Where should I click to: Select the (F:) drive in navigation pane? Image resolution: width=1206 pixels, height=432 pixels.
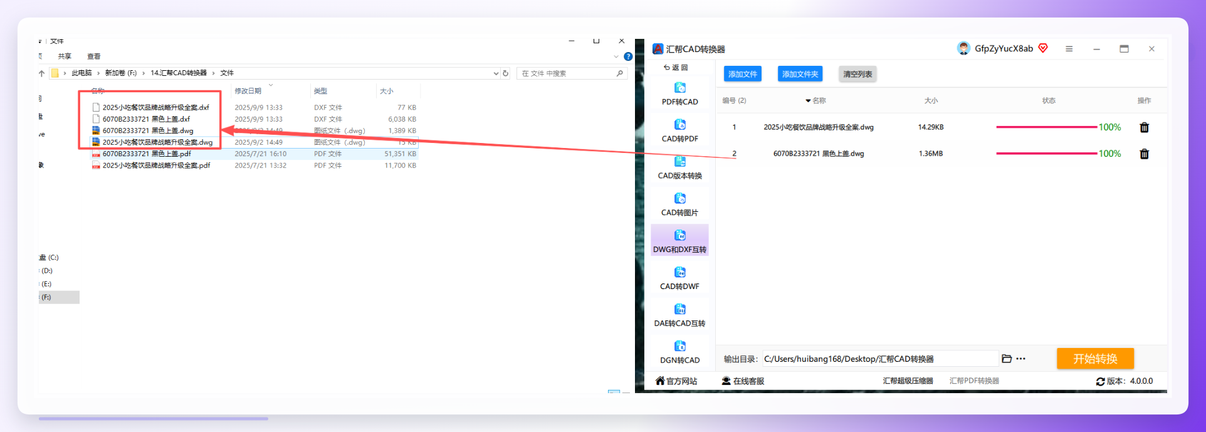[59, 297]
